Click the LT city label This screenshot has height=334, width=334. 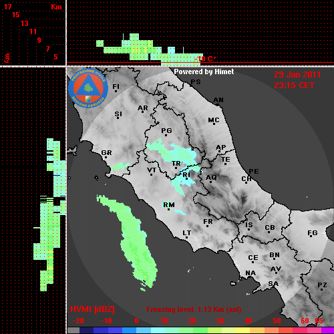[187, 233]
